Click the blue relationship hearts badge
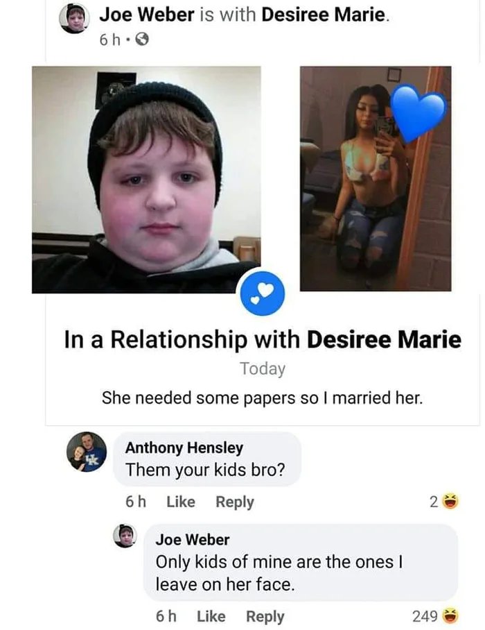 [x=263, y=293]
